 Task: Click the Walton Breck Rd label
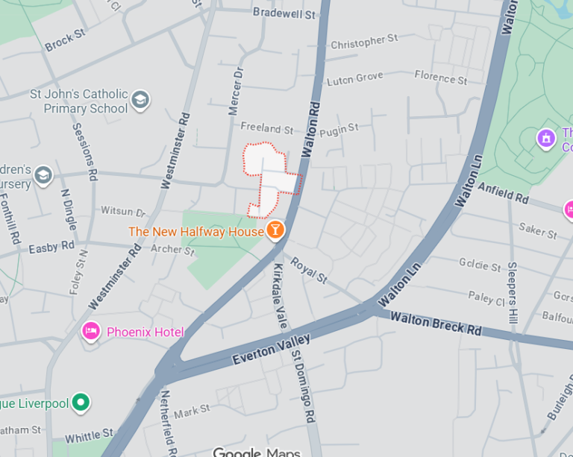[436, 324]
